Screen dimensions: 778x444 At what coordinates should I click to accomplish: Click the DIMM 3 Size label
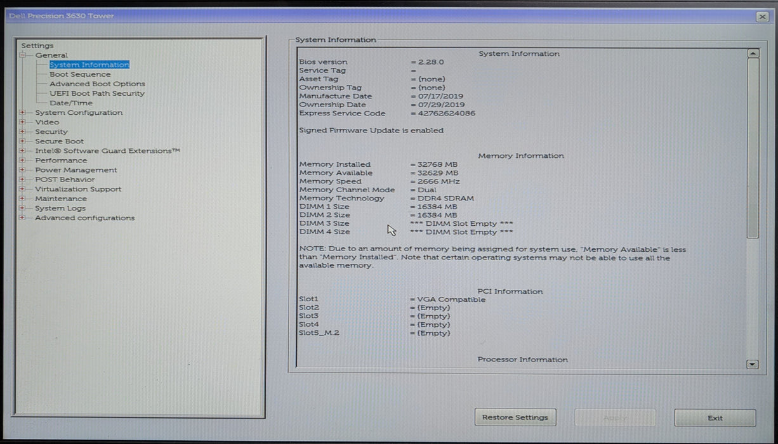point(324,224)
